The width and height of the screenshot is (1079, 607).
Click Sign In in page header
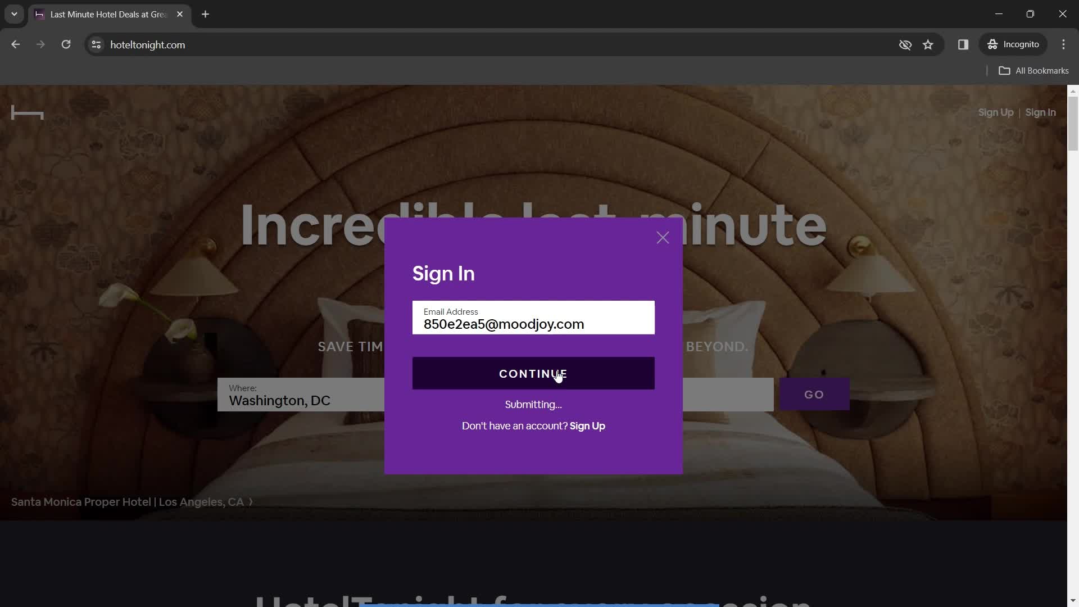(1040, 112)
